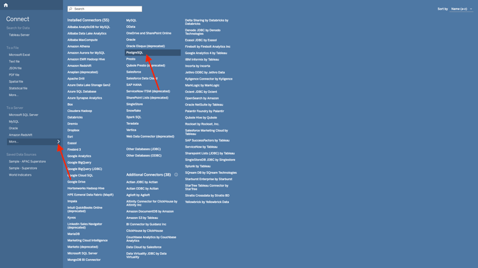
Task: Pick the Amazon Athena connector
Action: (x=78, y=46)
